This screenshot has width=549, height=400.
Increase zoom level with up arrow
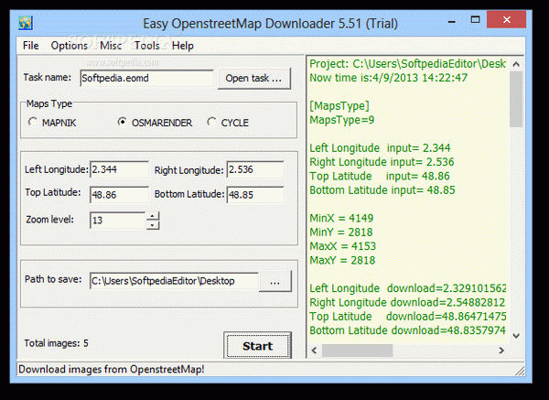pos(153,216)
